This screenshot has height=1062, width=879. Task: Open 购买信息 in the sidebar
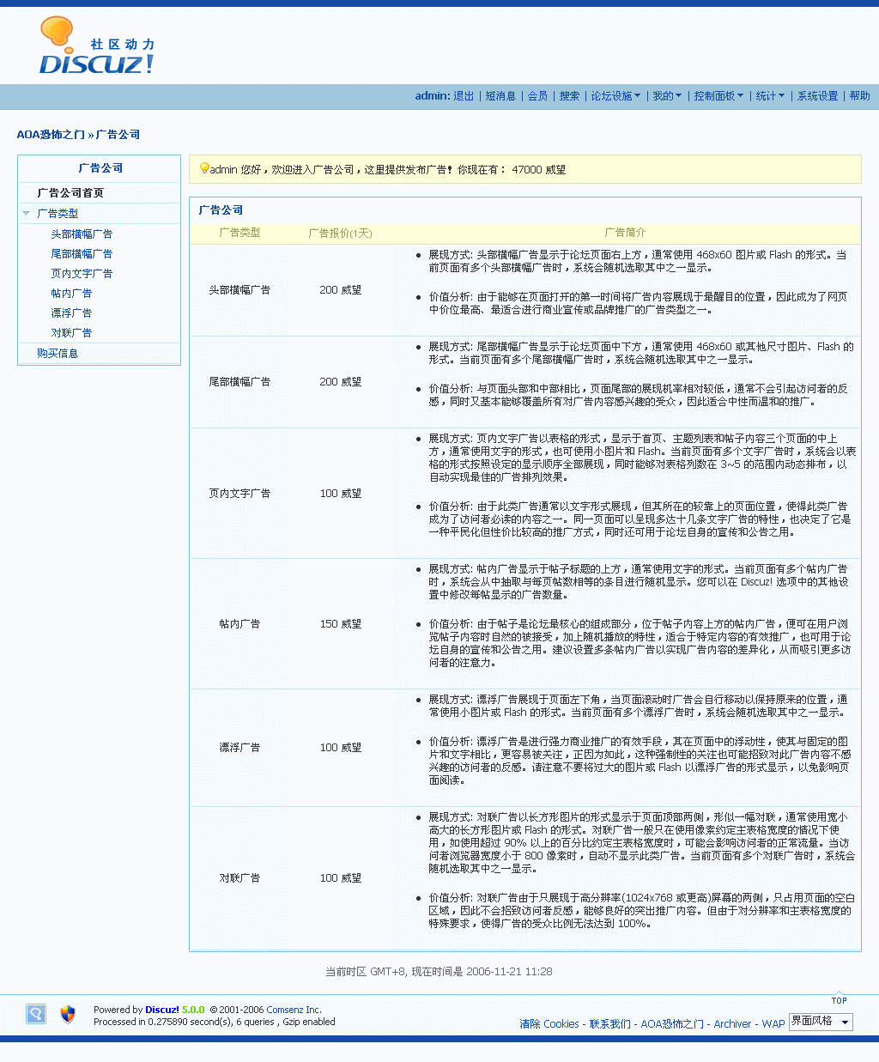(x=58, y=354)
